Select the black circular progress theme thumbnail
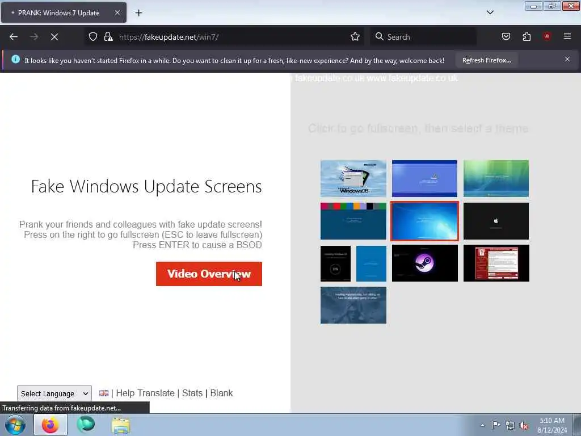The height and width of the screenshot is (436, 581). click(x=335, y=263)
